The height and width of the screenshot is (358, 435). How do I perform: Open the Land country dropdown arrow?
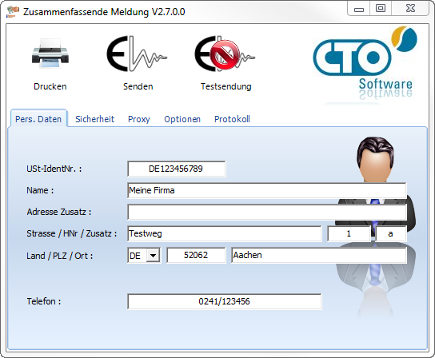point(154,256)
